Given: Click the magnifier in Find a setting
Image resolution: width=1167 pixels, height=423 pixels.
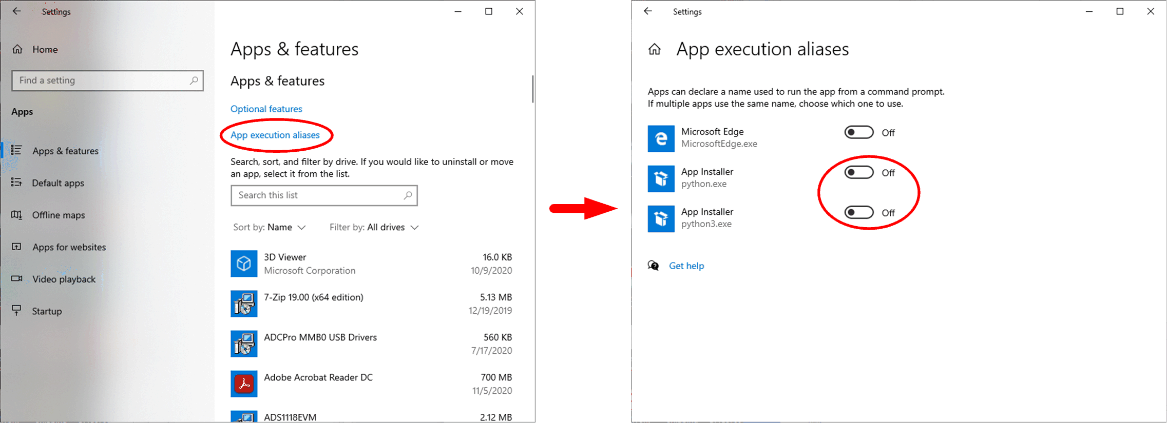Looking at the screenshot, I should click(194, 80).
